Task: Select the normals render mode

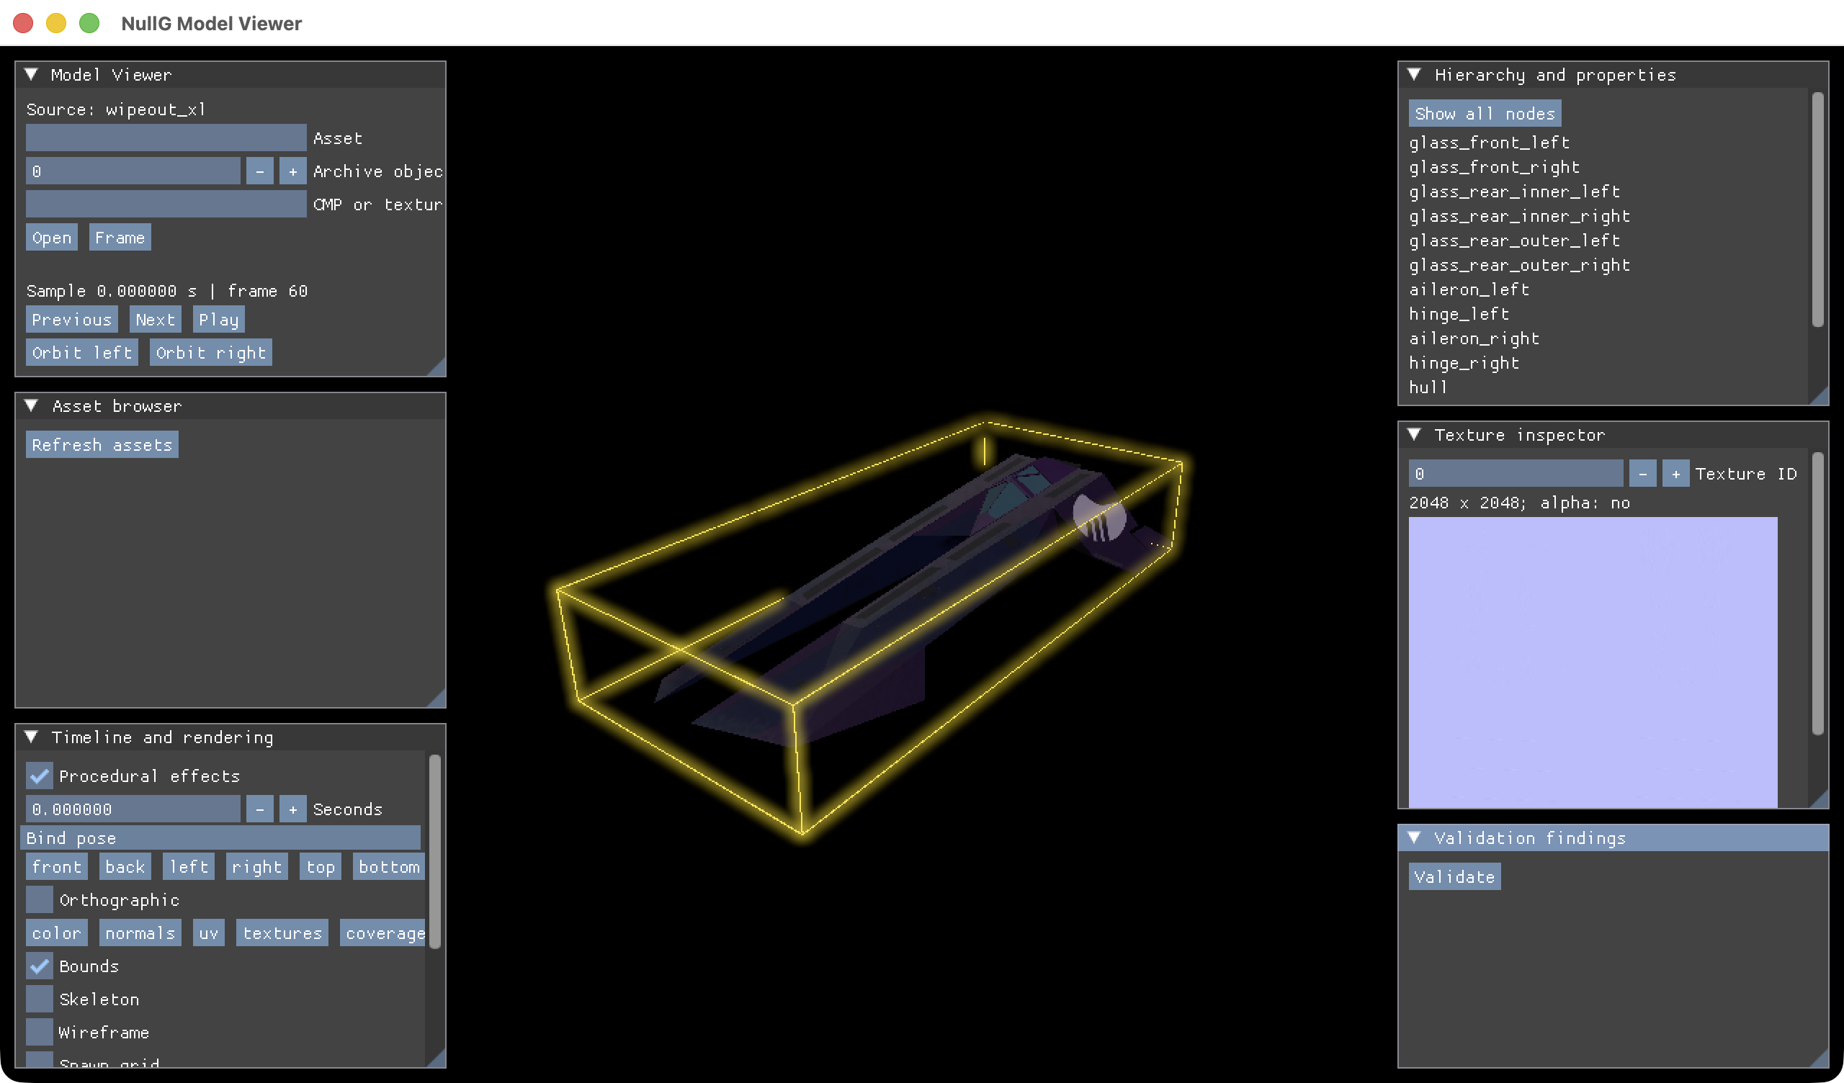Action: [140, 933]
